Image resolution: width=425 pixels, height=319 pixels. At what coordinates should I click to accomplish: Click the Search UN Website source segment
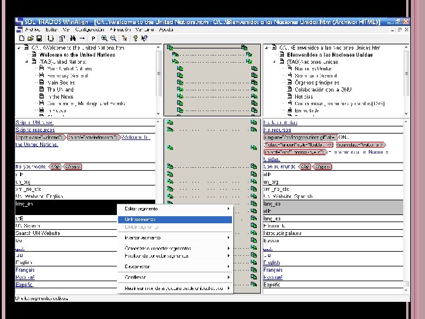pyautogui.click(x=66, y=233)
